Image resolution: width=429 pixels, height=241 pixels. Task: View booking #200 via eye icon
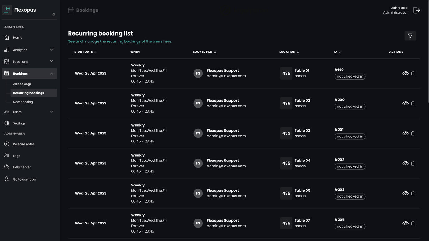tap(405, 103)
